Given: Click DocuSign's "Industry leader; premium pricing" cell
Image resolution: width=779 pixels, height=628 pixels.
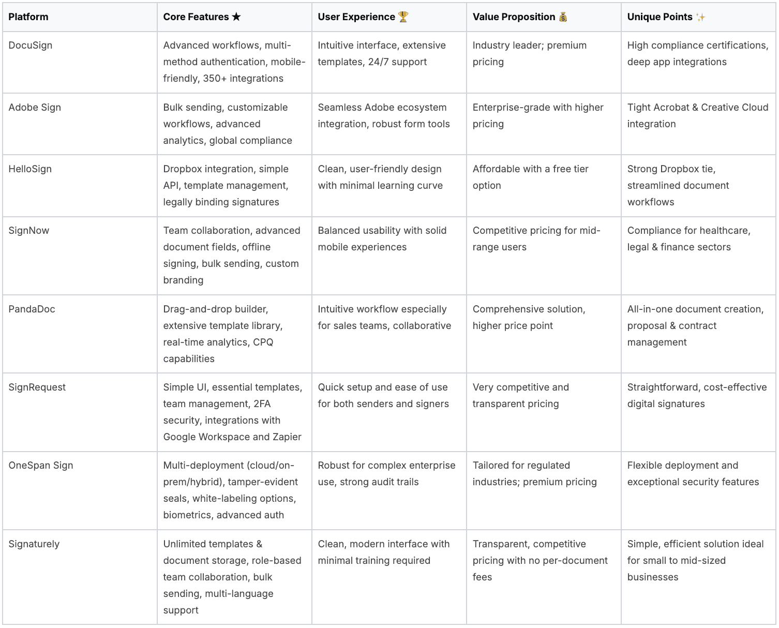Looking at the screenshot, I should pos(530,54).
